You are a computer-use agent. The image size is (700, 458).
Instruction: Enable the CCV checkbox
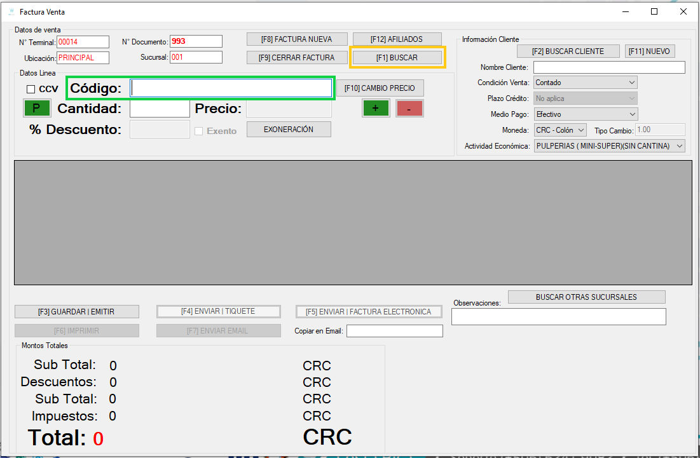pyautogui.click(x=31, y=89)
